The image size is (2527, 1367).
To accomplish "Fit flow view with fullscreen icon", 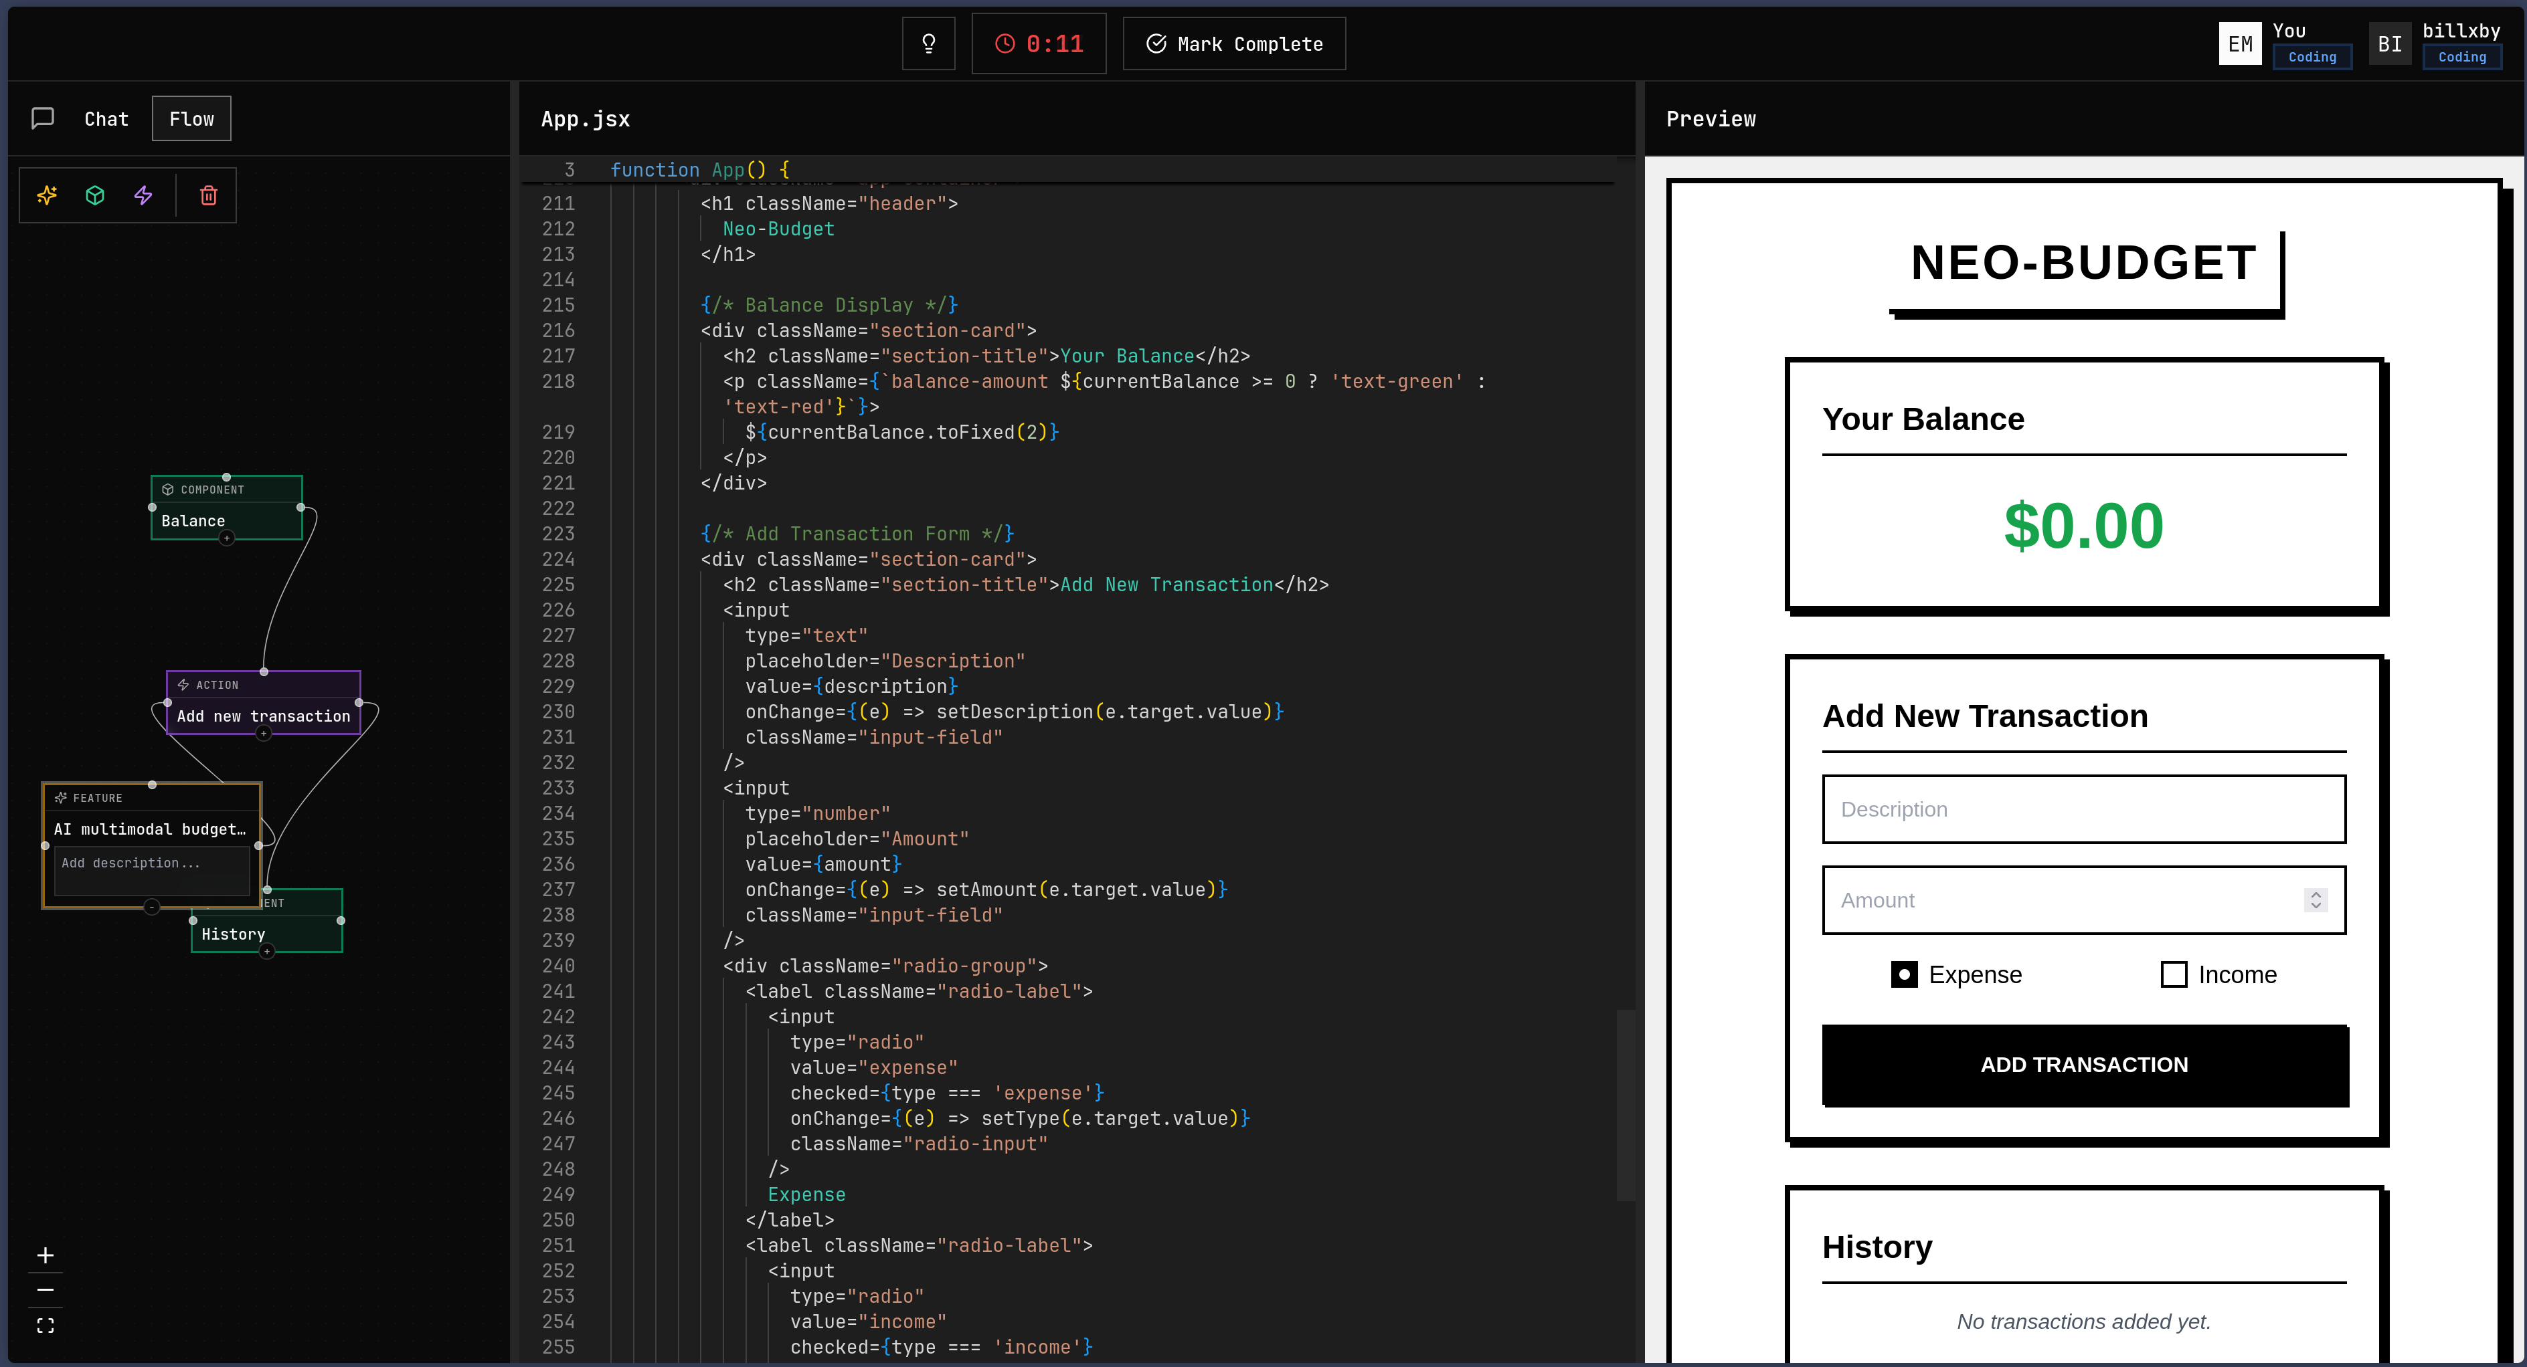I will [x=45, y=1326].
